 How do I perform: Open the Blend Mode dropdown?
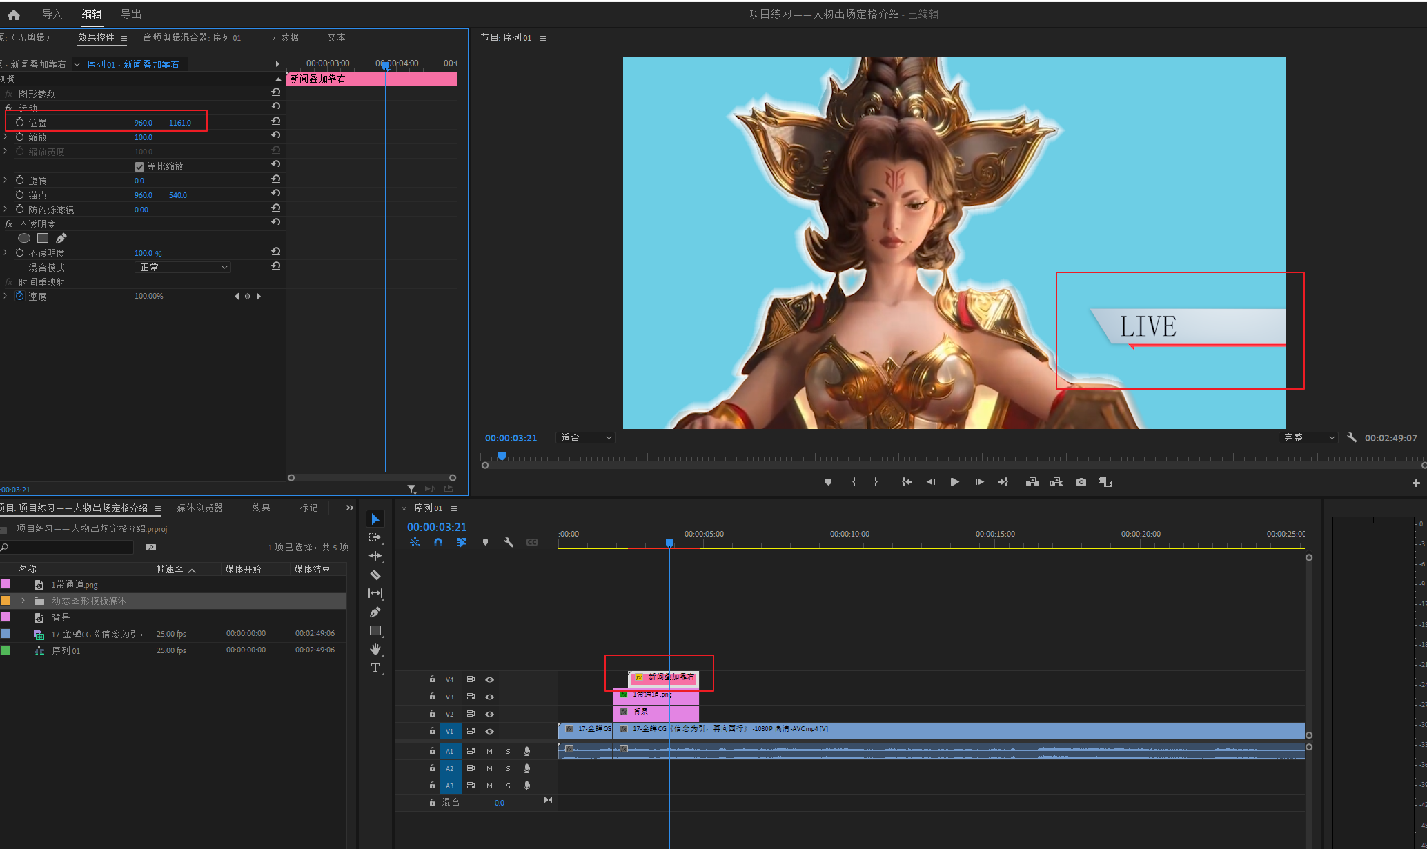point(183,267)
